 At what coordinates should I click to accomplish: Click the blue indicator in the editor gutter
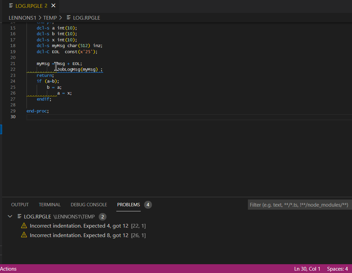coord(1,129)
